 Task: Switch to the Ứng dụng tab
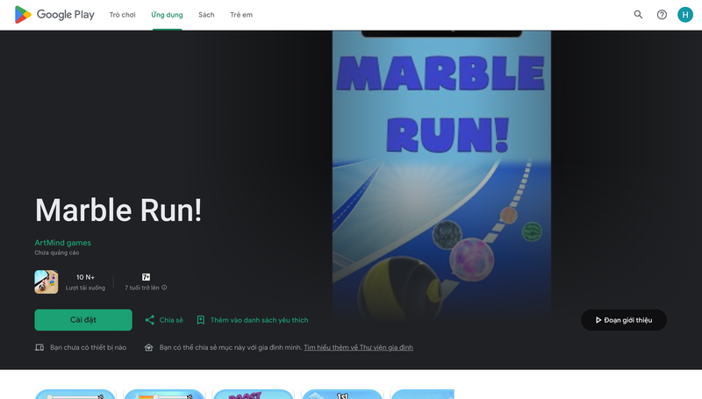167,15
